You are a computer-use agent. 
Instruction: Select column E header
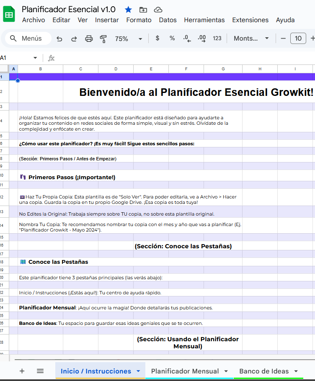tap(151, 69)
